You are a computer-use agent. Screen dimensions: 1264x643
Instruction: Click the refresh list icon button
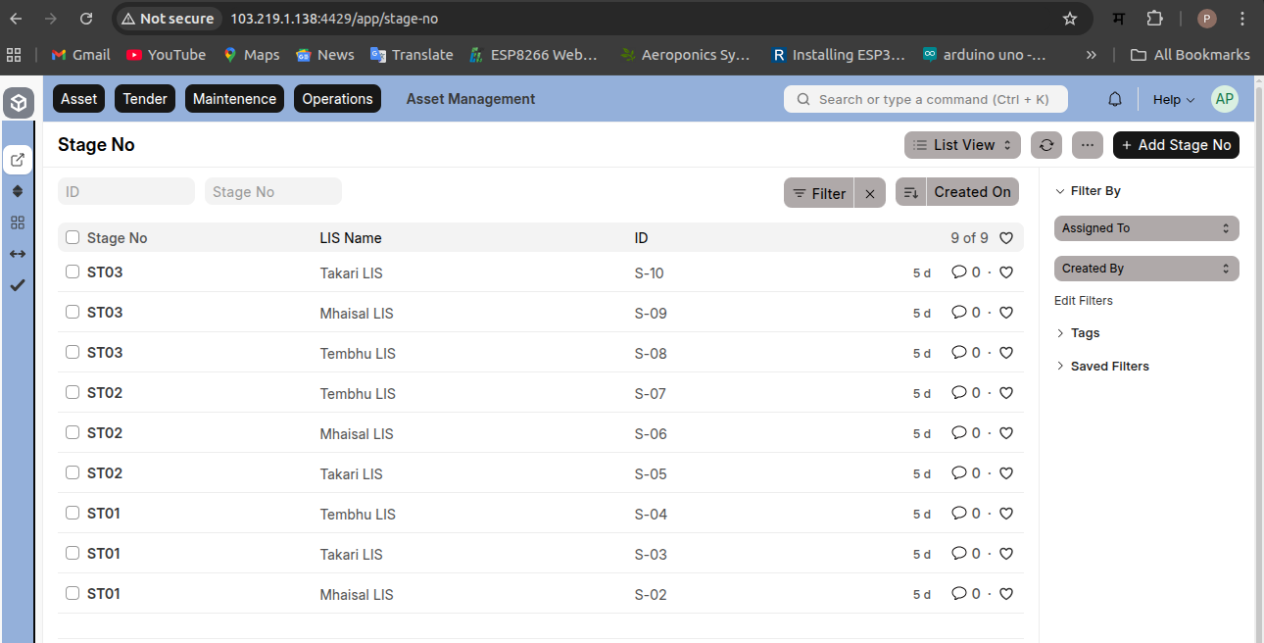[x=1046, y=145]
